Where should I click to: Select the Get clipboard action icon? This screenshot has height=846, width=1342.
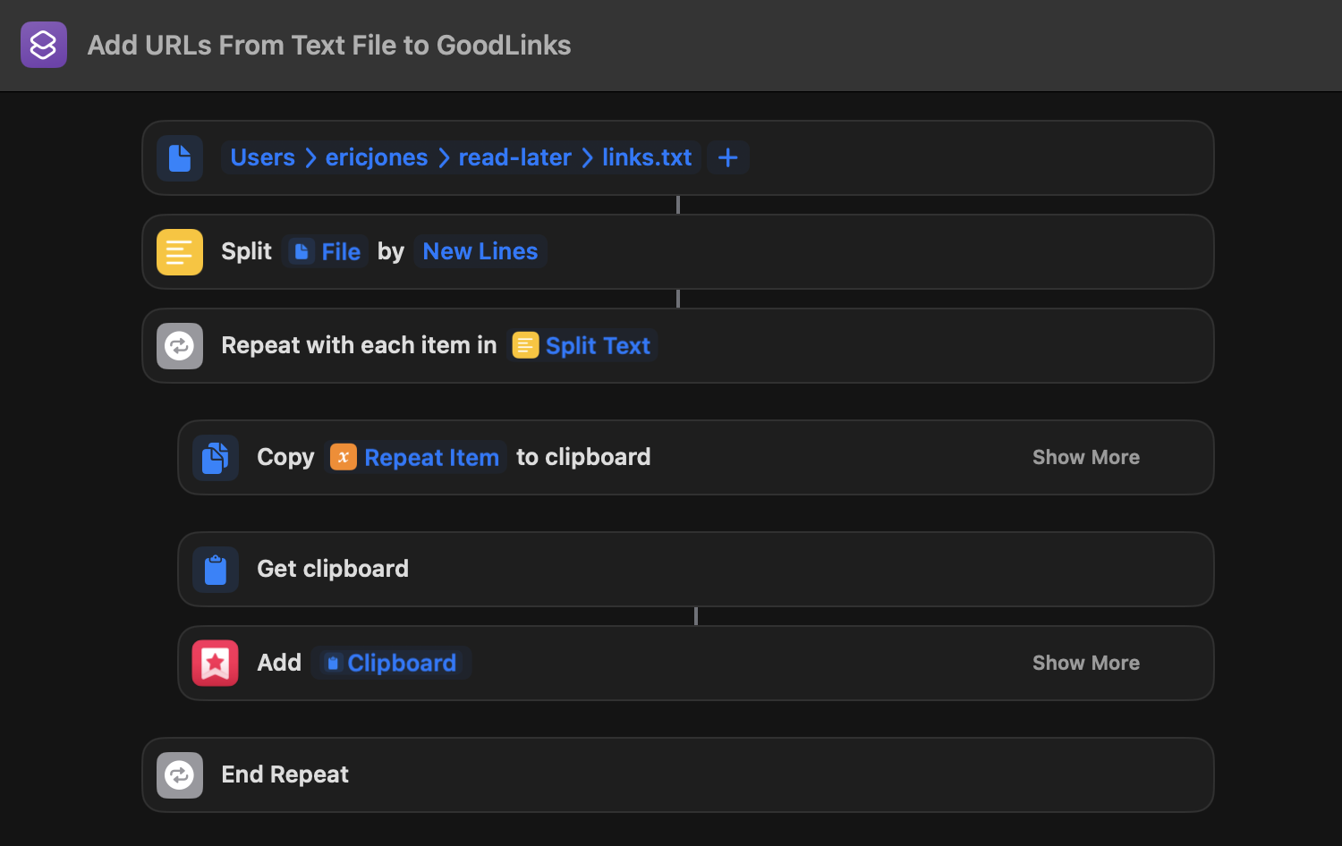tap(215, 569)
